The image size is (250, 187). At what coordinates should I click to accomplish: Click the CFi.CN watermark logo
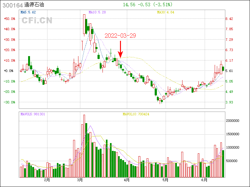coord(37,21)
